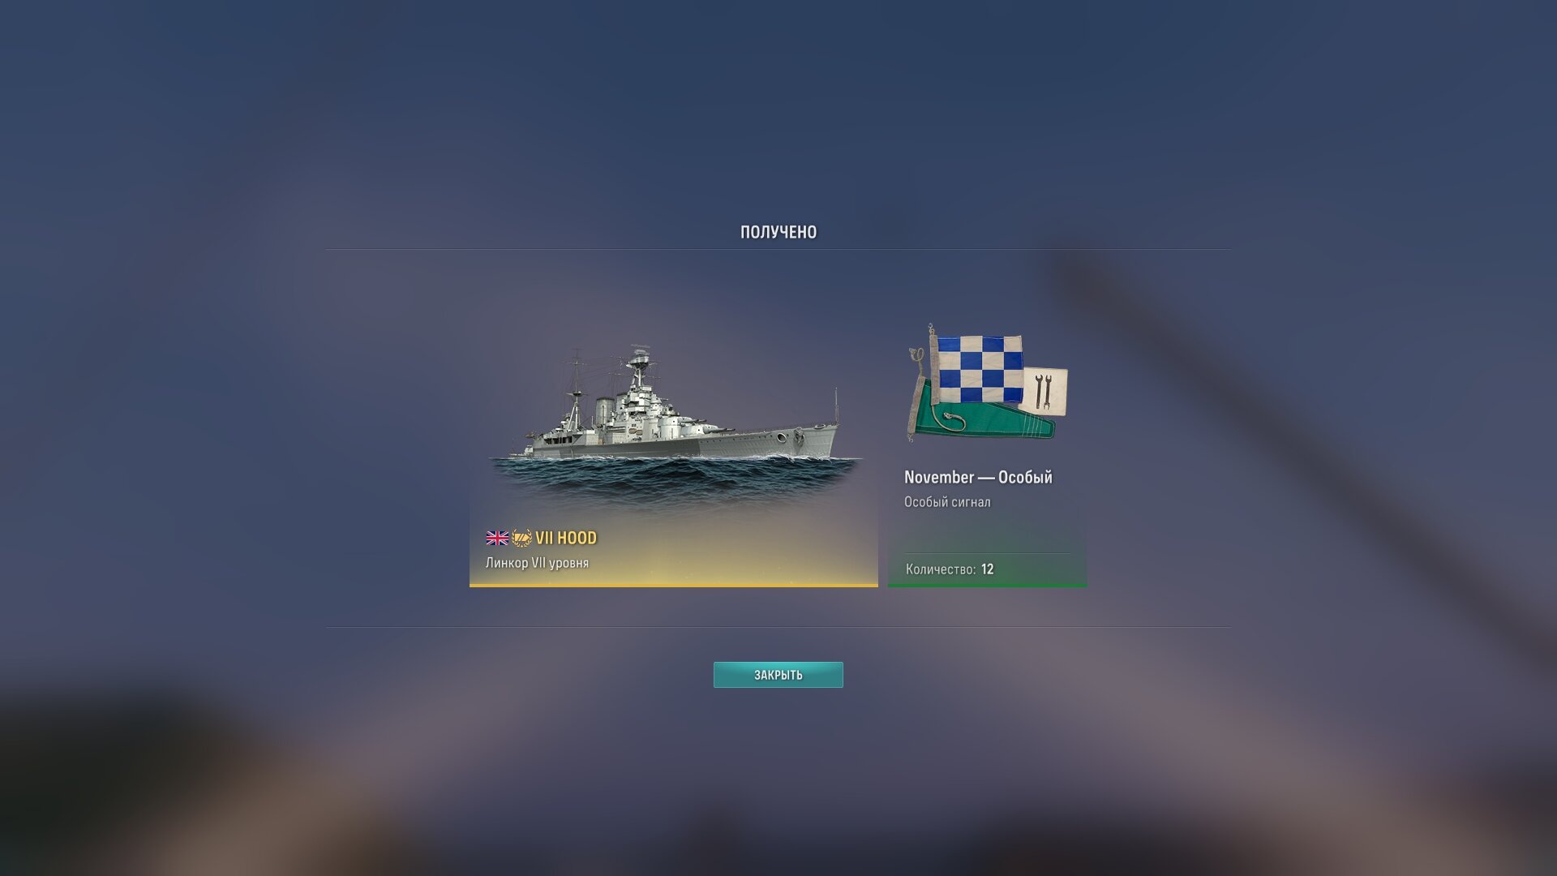Screen dimensions: 1557x876
Task: Select the blue-white checkered November signal flag
Action: tap(979, 369)
